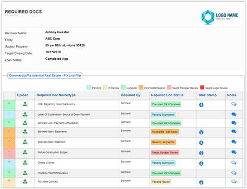Click Pending Submission status for Letter Of Explanation
The height and width of the screenshot is (189, 247).
163,115
